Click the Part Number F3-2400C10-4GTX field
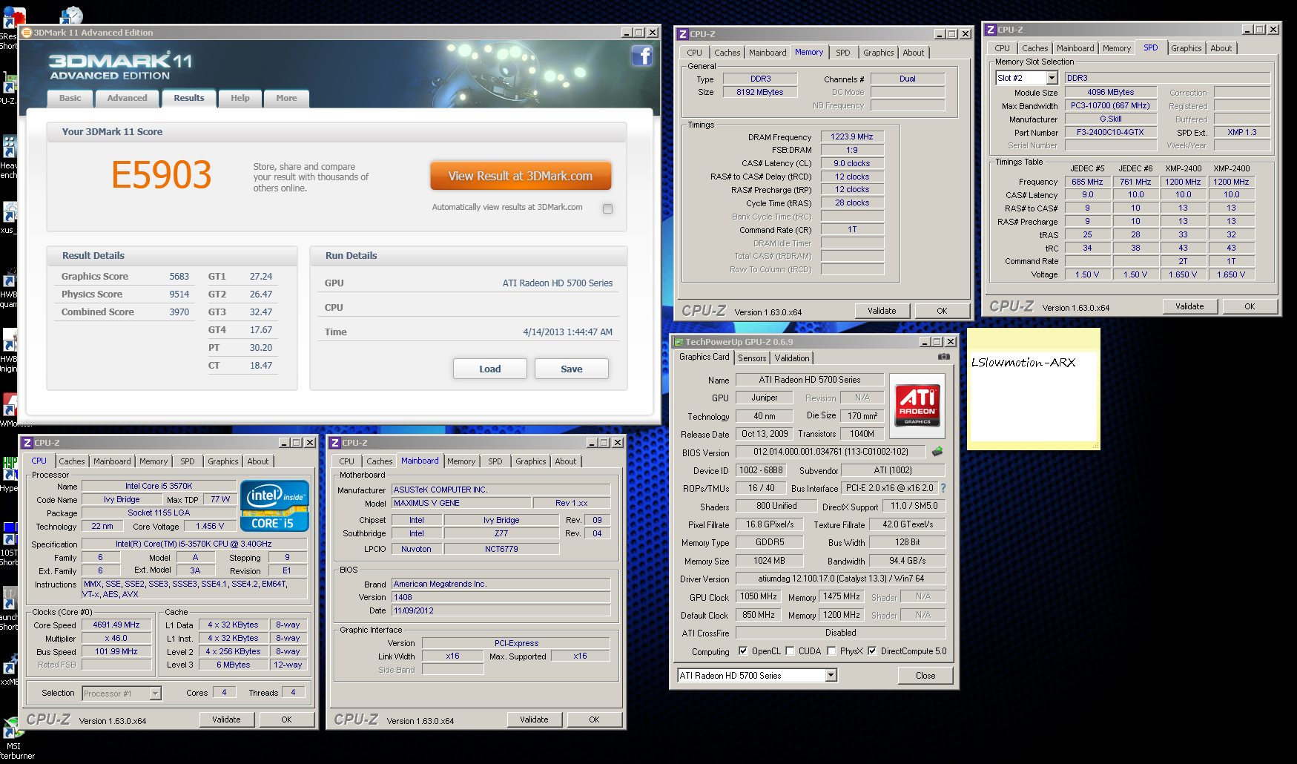 pyautogui.click(x=1110, y=132)
